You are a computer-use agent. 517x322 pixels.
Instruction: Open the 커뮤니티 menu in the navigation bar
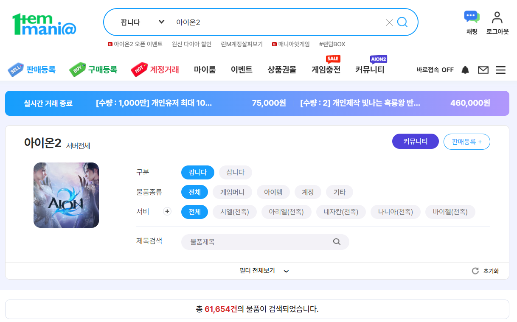point(370,70)
